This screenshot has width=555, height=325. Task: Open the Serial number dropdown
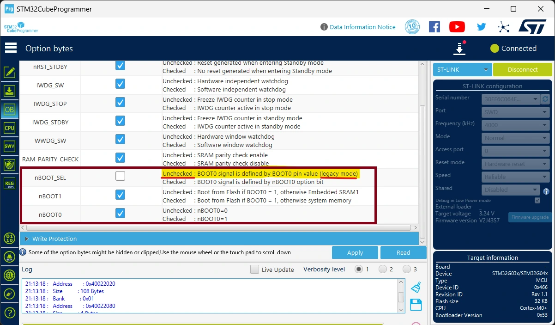[511, 99]
